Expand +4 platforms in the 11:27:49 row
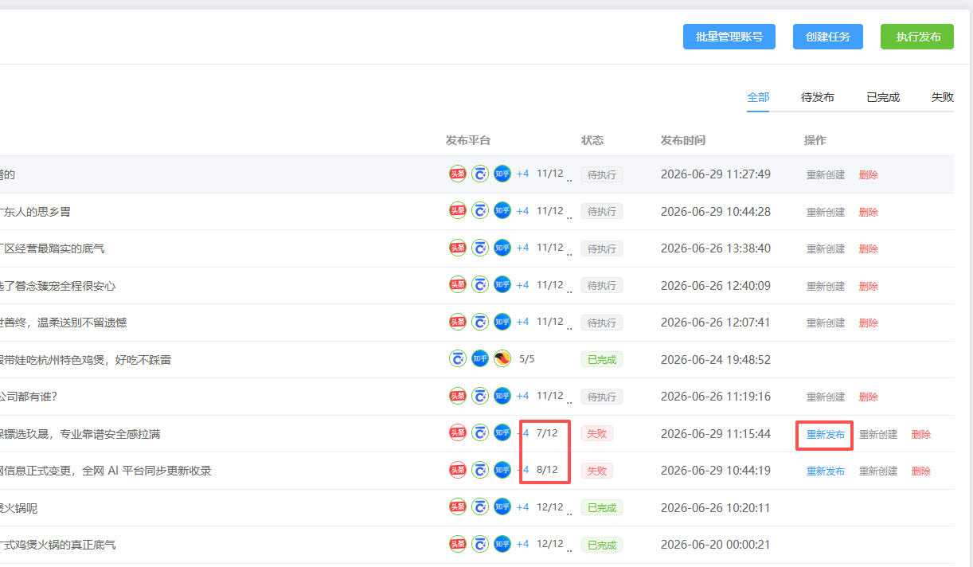 point(522,174)
